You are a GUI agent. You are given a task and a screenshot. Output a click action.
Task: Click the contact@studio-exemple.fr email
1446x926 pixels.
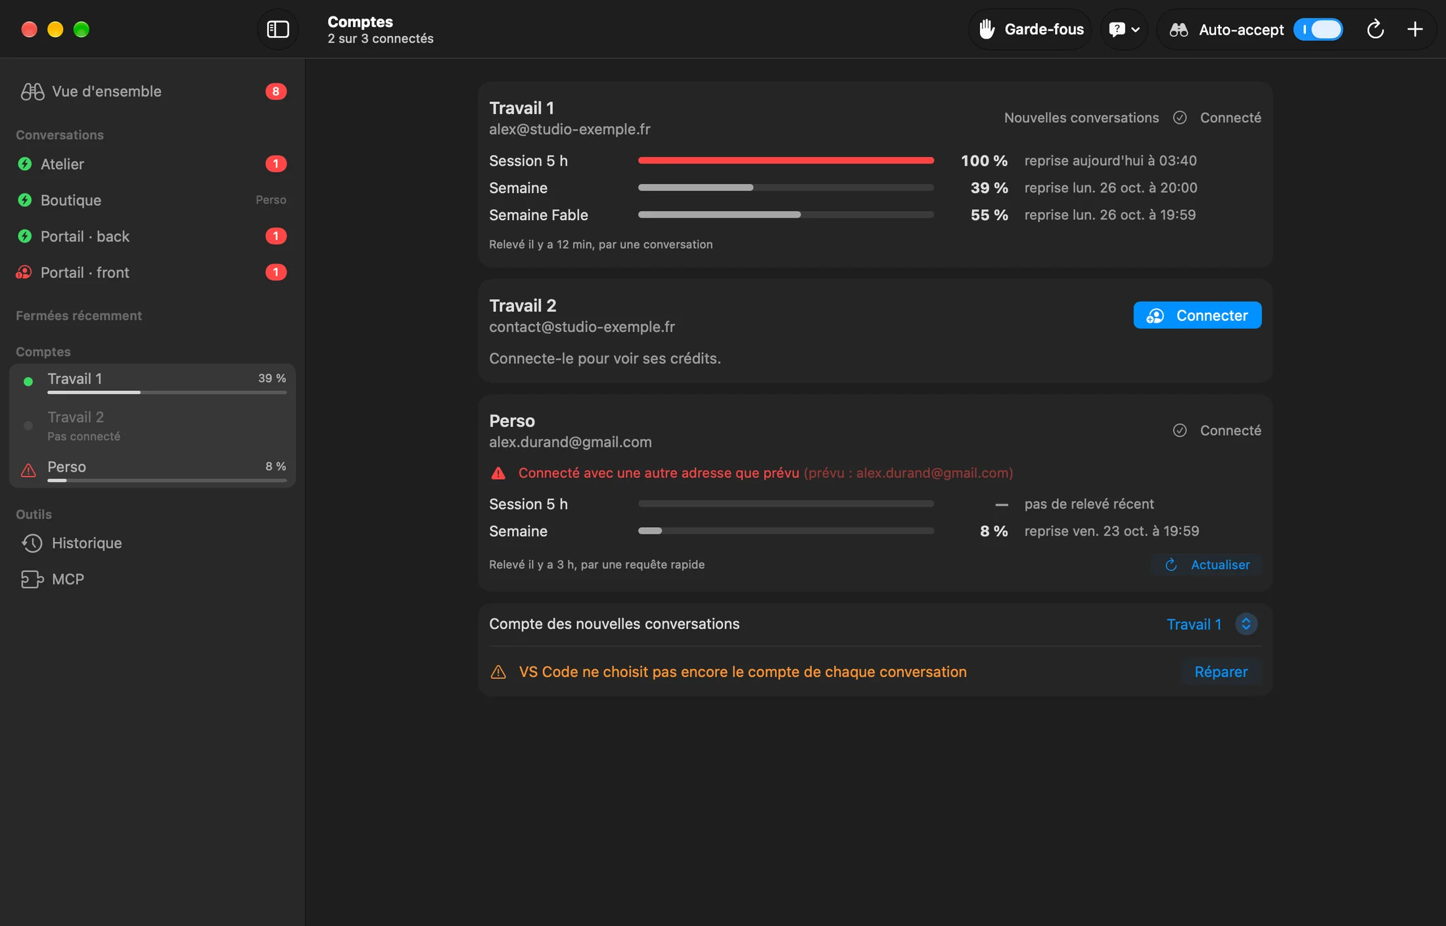[582, 327]
